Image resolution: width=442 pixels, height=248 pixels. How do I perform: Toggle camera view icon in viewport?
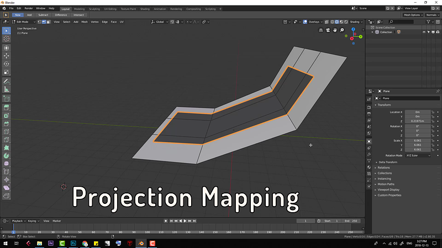coord(328,30)
